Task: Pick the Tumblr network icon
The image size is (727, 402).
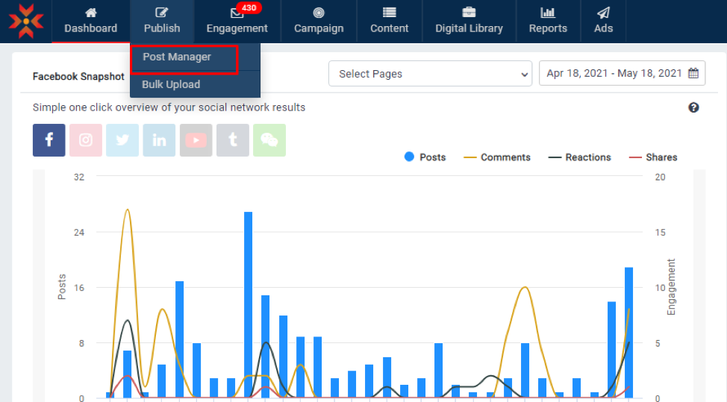Action: [x=233, y=140]
